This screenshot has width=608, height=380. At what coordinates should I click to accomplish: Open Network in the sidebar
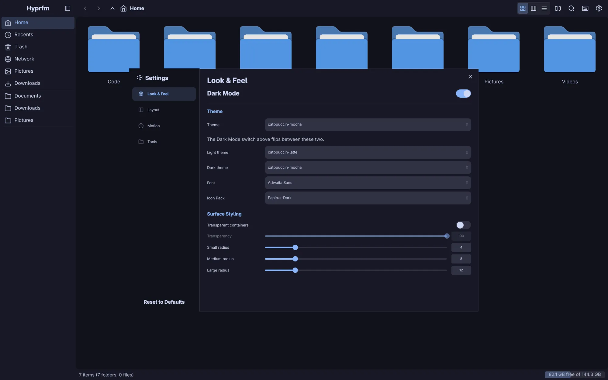[x=38, y=59]
